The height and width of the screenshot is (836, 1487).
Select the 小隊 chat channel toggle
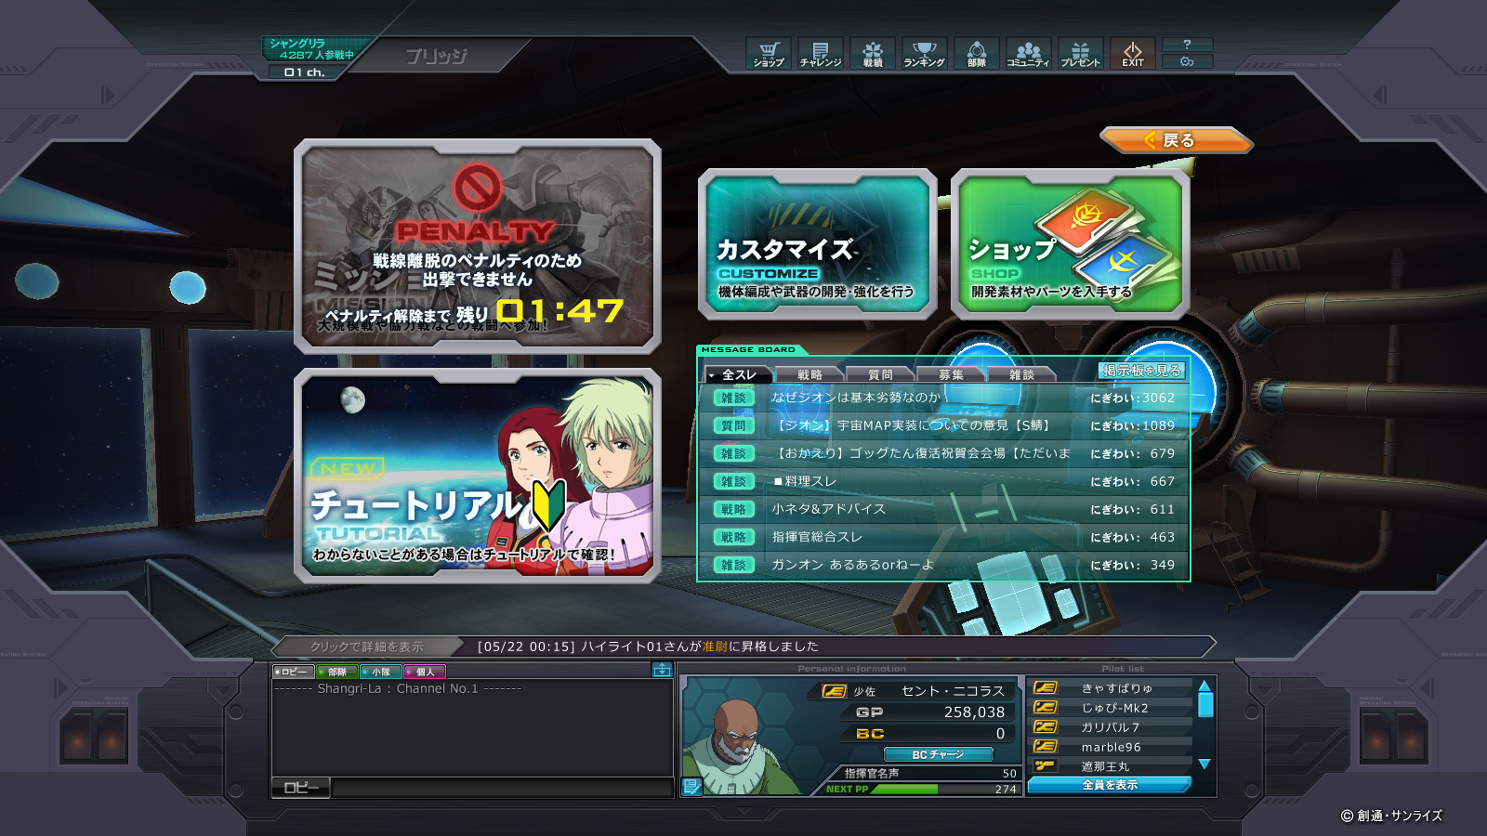(380, 672)
